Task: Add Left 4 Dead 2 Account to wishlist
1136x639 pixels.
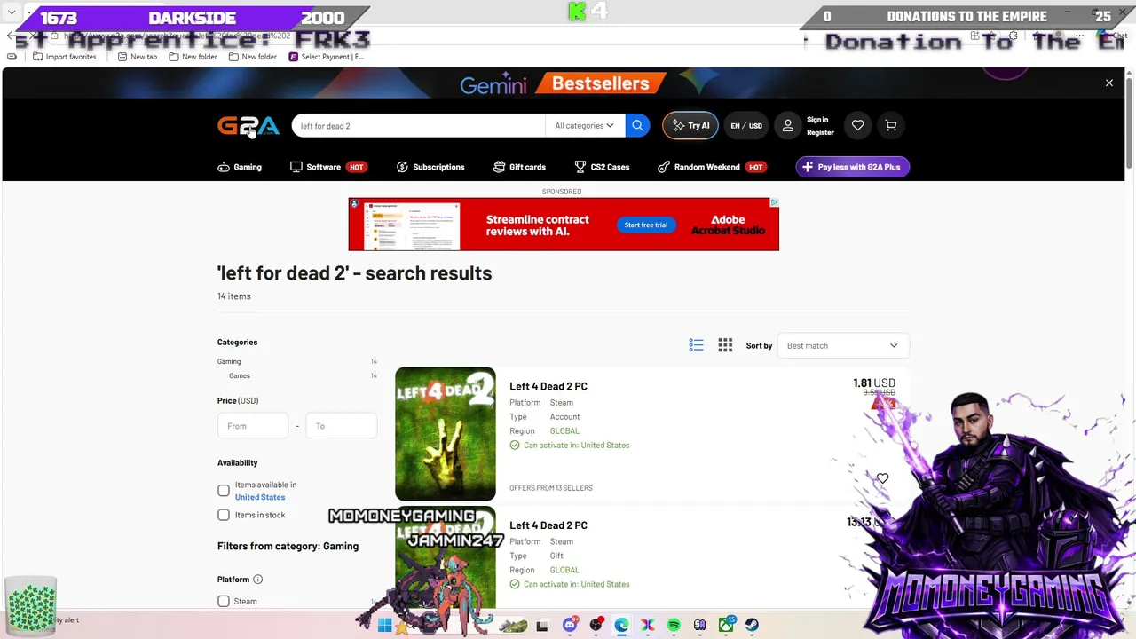Action: 882,478
